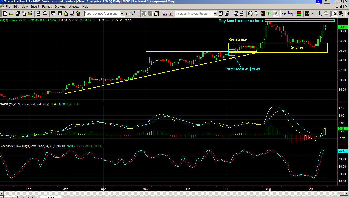Open Symbol Lookup with the magnifier icon
Viewport: 349px width, 198px height.
coord(133,13)
